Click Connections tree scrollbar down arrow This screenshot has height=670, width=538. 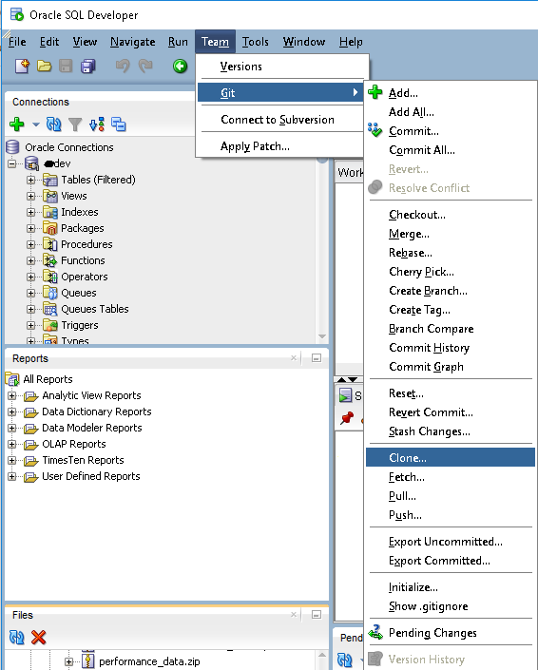click(322, 336)
